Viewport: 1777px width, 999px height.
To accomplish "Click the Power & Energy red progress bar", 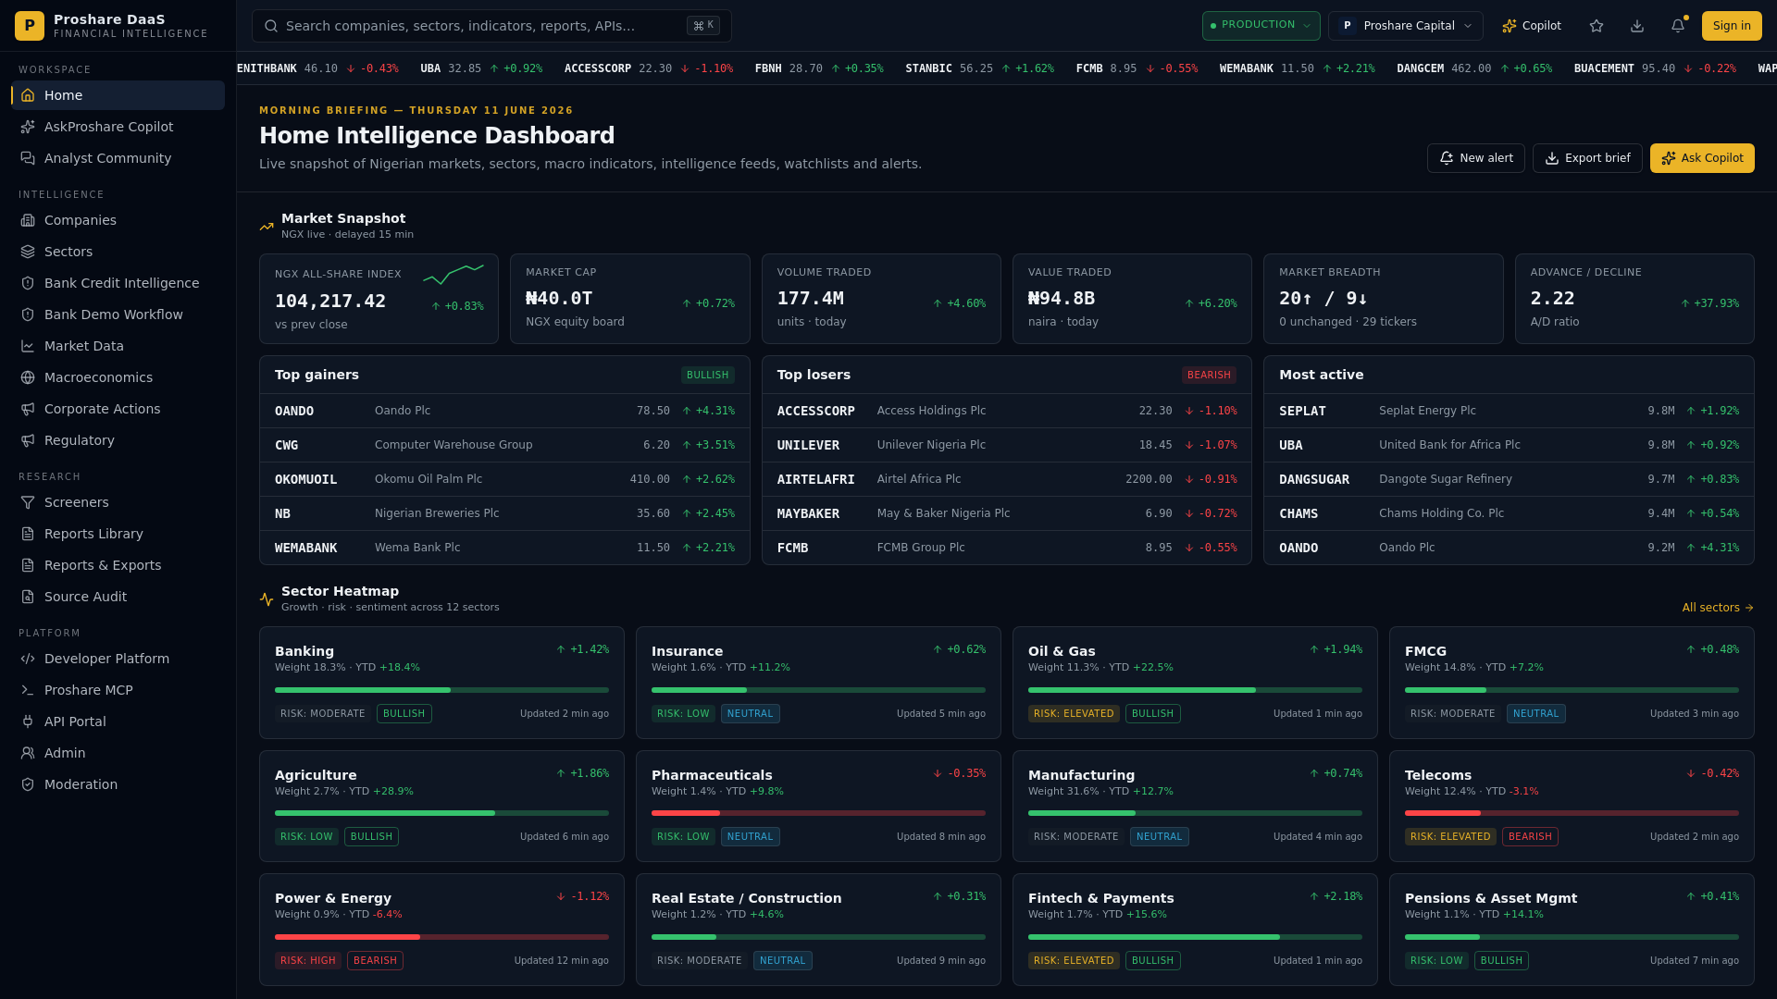I will (441, 937).
